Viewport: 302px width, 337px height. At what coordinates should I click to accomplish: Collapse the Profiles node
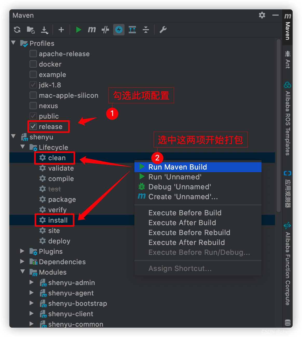pyautogui.click(x=13, y=43)
